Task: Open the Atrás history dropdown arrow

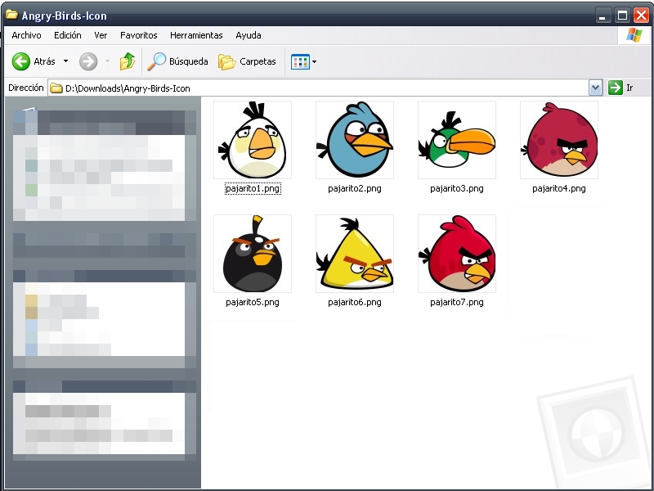Action: (66, 61)
